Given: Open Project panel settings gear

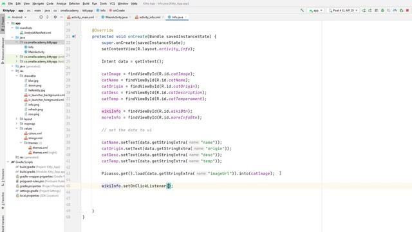Looking at the screenshot, I should [55, 17].
